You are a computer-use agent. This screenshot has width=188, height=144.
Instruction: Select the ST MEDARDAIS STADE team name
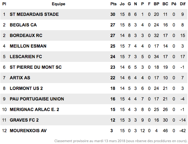(x=34, y=14)
